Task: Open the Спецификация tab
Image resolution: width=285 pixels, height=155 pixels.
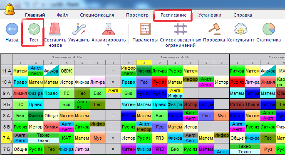Action: [x=97, y=15]
